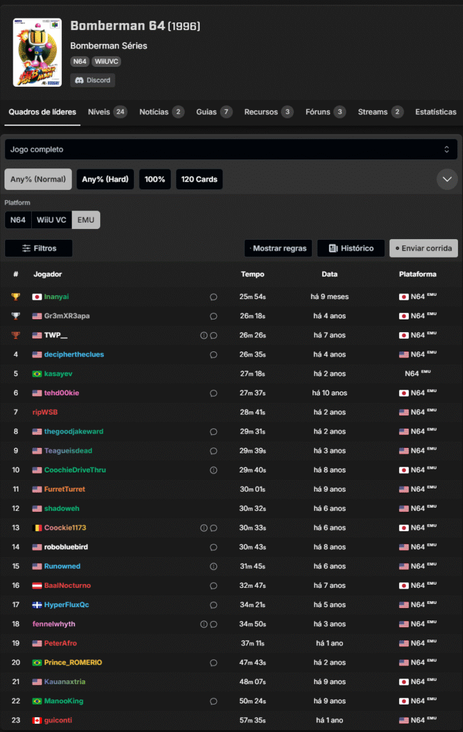Open the Jogo completo dropdown

pos(231,149)
